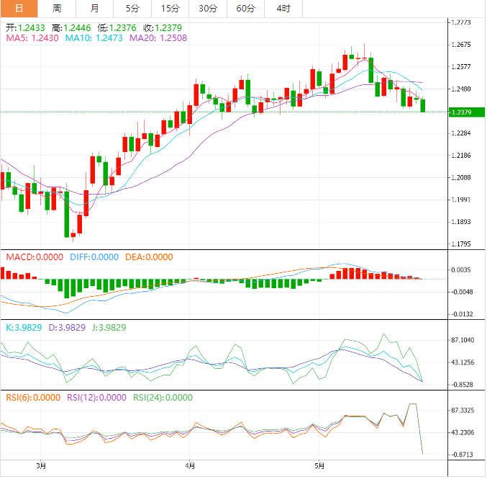Click the K: 3.9829 KDJ label
Image resolution: width=487 pixels, height=482 pixels.
pos(24,327)
